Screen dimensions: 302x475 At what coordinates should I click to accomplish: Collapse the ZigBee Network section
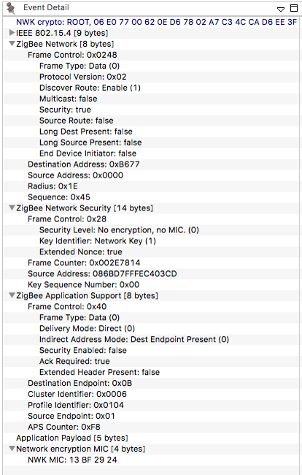pyautogui.click(x=12, y=44)
